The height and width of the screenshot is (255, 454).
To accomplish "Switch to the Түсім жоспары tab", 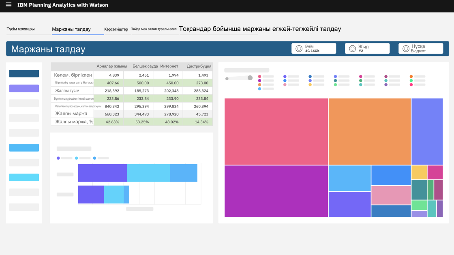I will tap(21, 29).
